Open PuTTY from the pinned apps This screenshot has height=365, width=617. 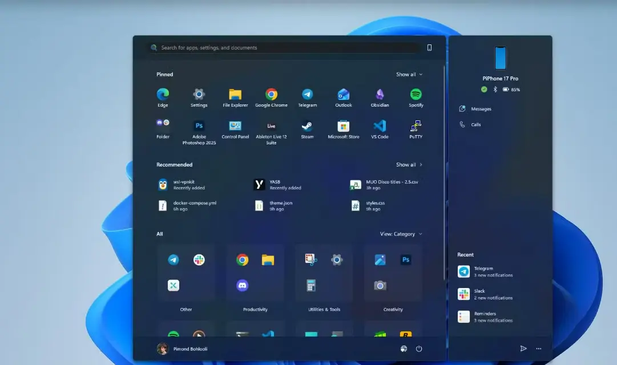pyautogui.click(x=416, y=126)
